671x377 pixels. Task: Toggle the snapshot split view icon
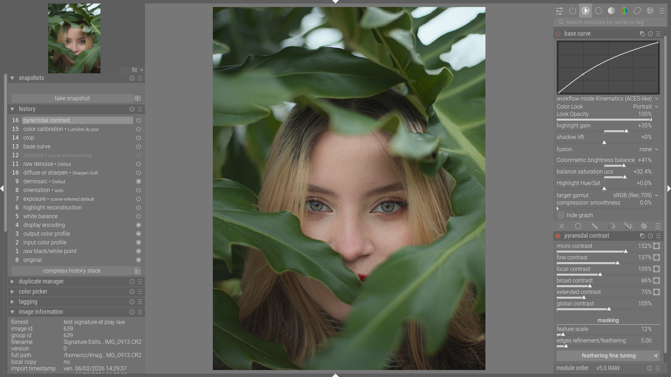coord(138,98)
